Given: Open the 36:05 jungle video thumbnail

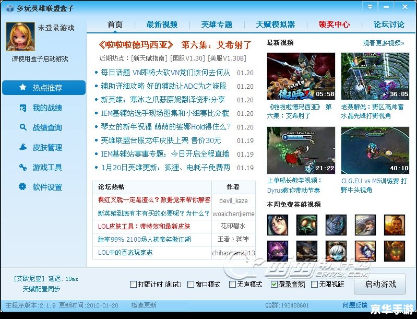Looking at the screenshot, I should (375, 76).
